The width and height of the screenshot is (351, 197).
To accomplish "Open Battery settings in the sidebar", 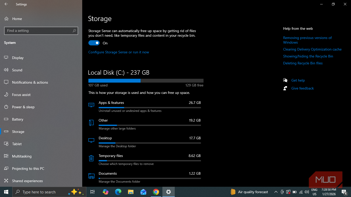I will [x=41, y=119].
